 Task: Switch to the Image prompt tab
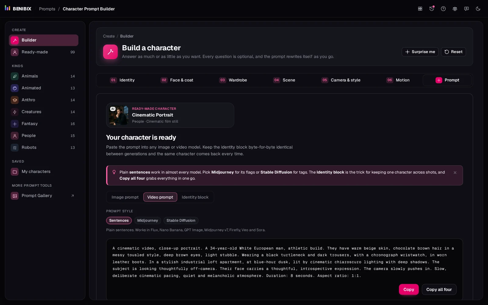point(125,197)
